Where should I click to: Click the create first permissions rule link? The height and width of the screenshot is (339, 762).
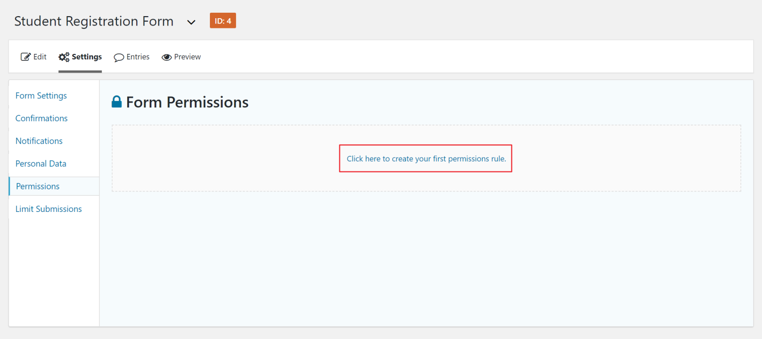pos(426,159)
